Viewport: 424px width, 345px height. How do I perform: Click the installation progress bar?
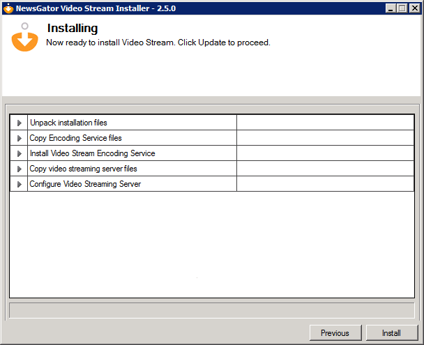tap(211, 309)
